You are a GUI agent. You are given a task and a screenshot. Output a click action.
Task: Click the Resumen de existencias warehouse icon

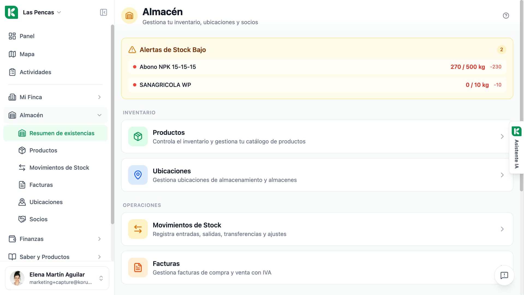point(22,133)
